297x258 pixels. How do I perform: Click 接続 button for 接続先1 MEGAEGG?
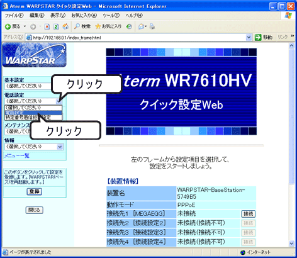pyautogui.click(x=249, y=214)
